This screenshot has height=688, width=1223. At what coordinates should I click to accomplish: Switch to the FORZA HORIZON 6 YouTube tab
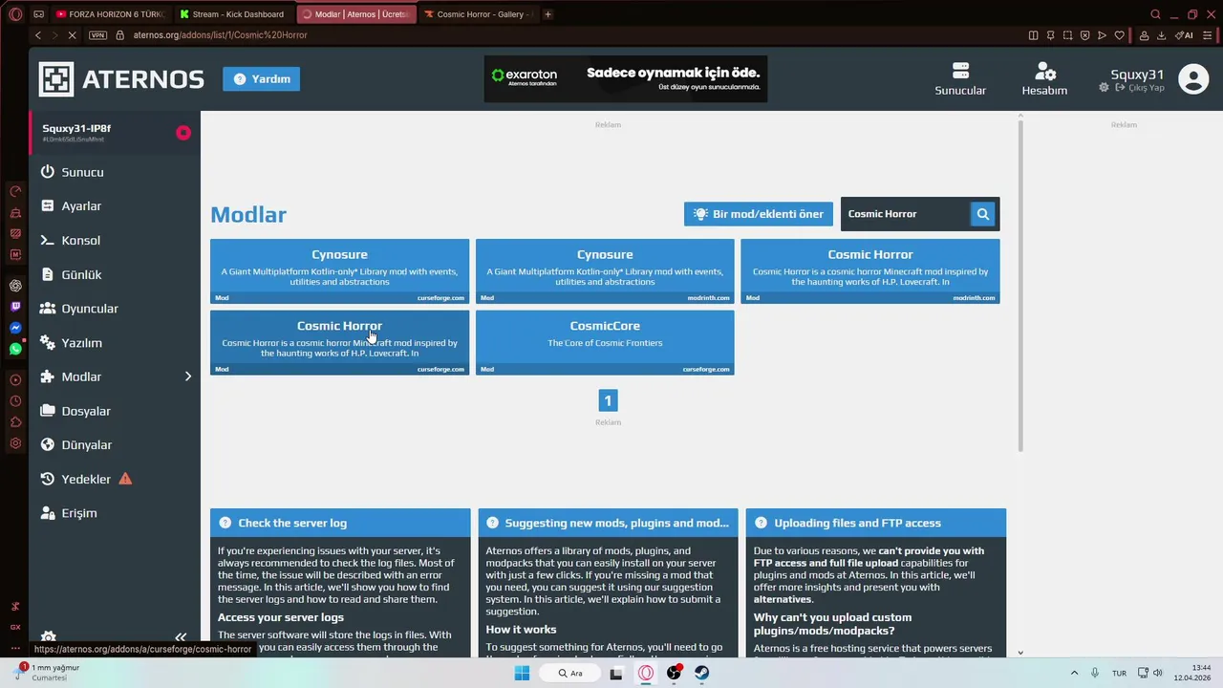111,14
